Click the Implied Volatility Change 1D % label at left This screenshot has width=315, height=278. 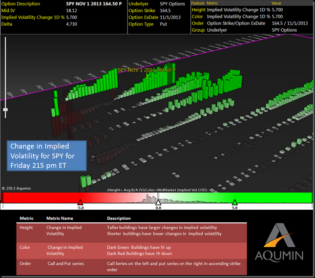click(33, 17)
